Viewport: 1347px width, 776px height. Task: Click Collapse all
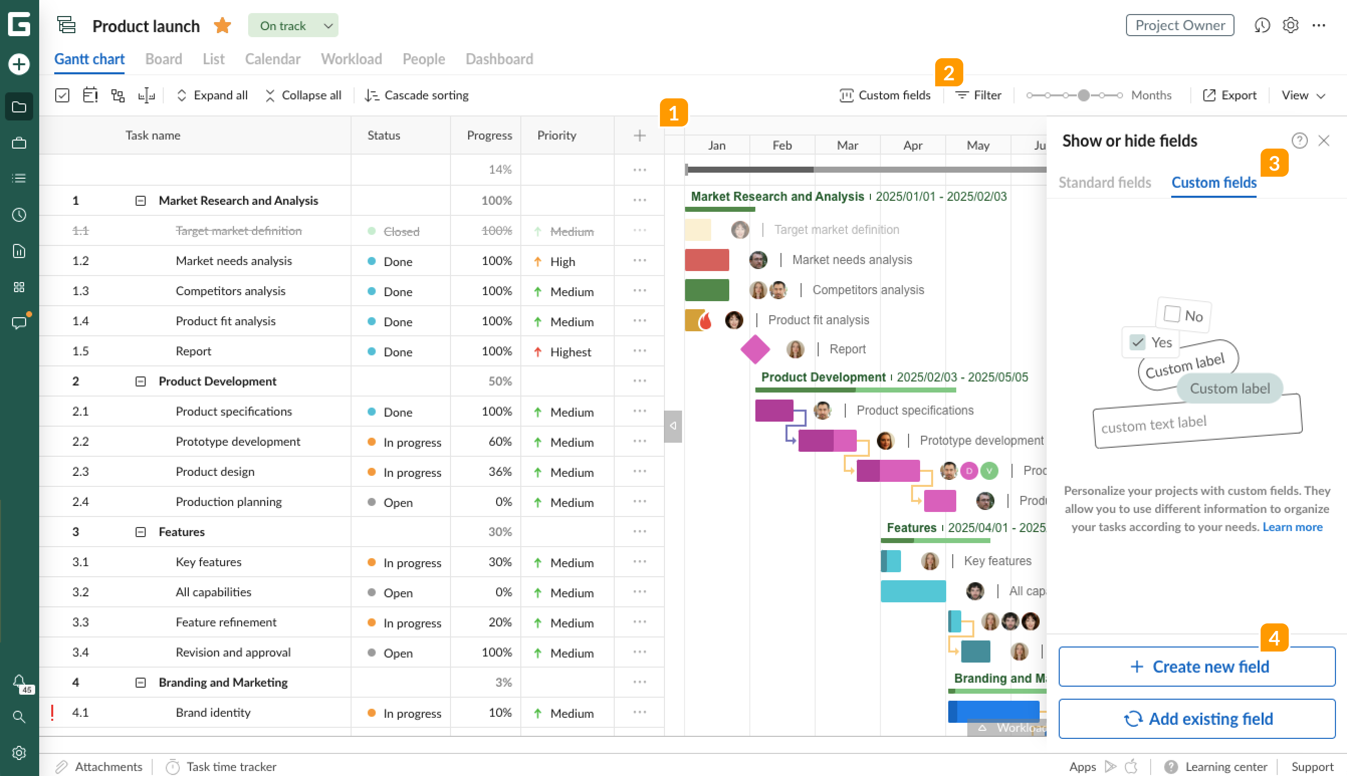click(x=302, y=95)
